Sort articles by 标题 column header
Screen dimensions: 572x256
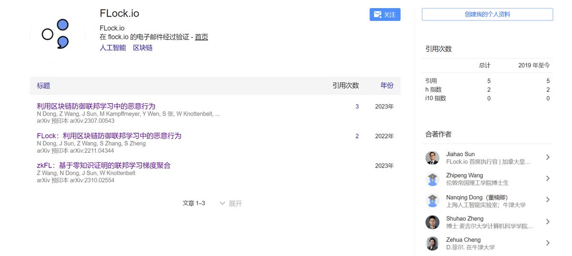(x=43, y=86)
